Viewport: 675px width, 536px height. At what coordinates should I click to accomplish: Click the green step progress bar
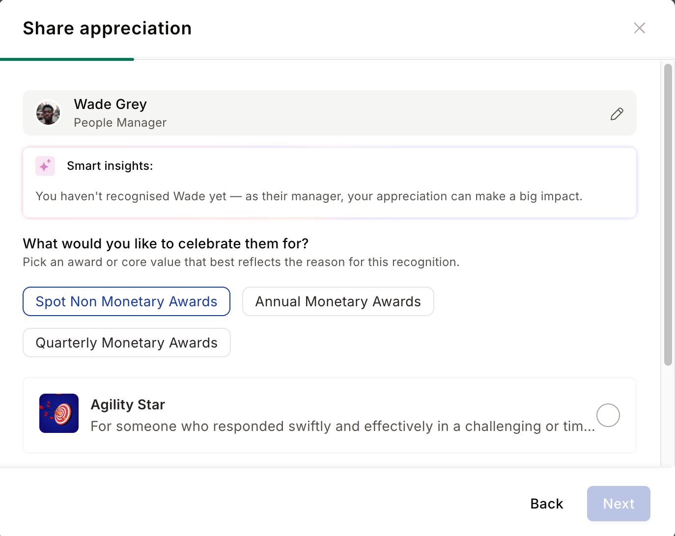click(67, 59)
